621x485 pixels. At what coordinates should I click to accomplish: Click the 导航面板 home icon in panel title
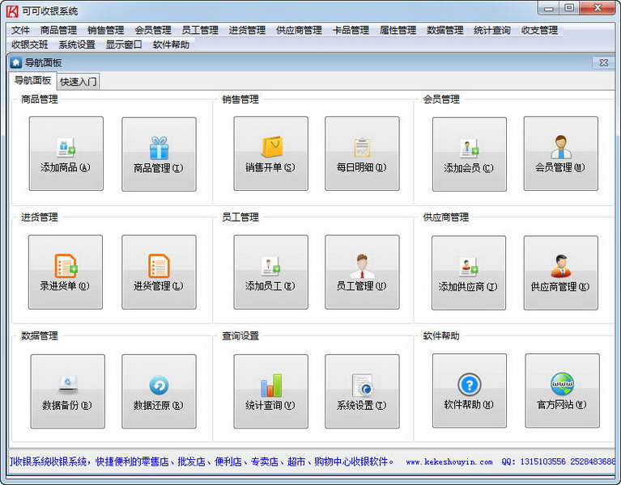(16, 63)
